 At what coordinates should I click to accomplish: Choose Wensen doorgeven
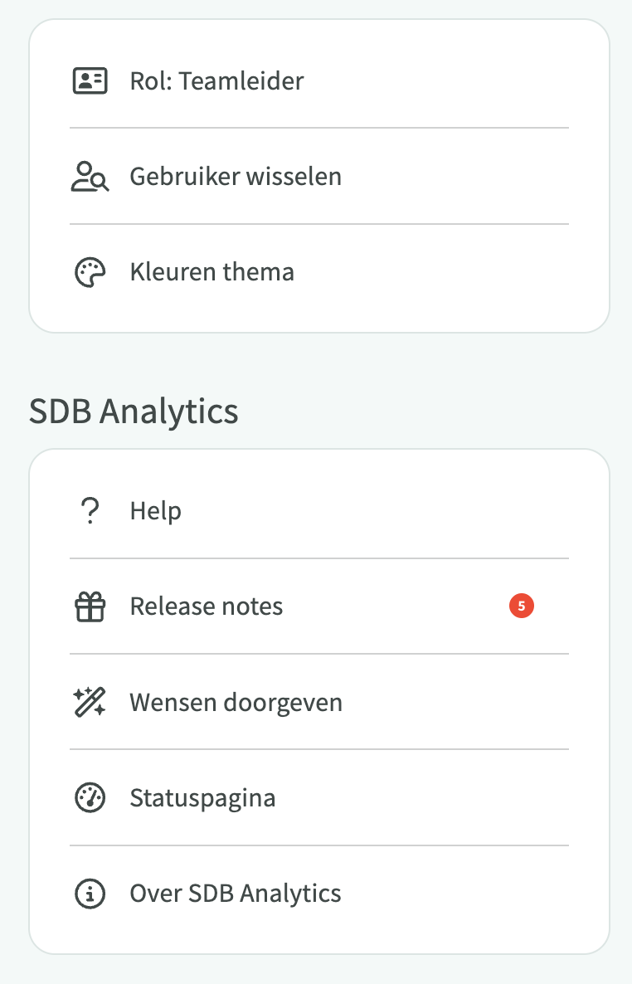tap(236, 703)
